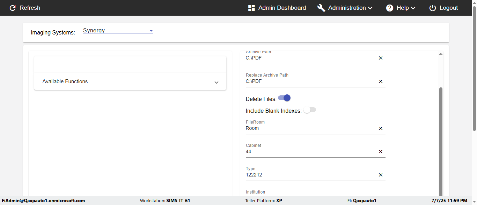Viewport: 477px width, 205px height.
Task: Enable the Include Blank Indexes toggle
Action: [309, 110]
